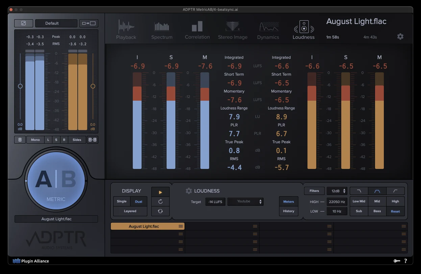
Task: Solo the R channel
Action: (64, 140)
